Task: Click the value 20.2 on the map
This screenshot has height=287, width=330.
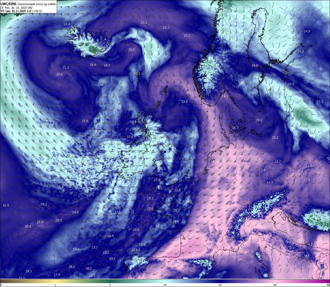Action: click(275, 137)
